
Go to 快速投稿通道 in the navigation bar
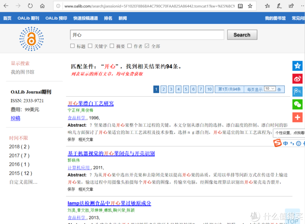(85, 18)
